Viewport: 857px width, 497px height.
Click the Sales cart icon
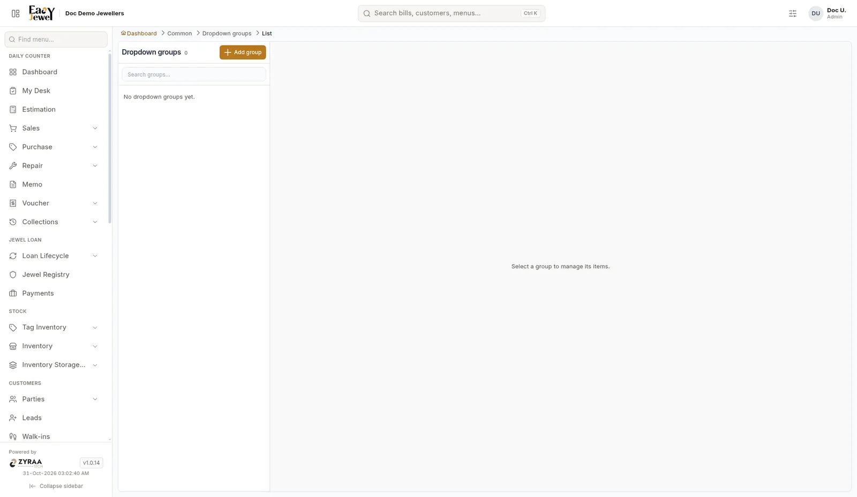[x=13, y=128]
